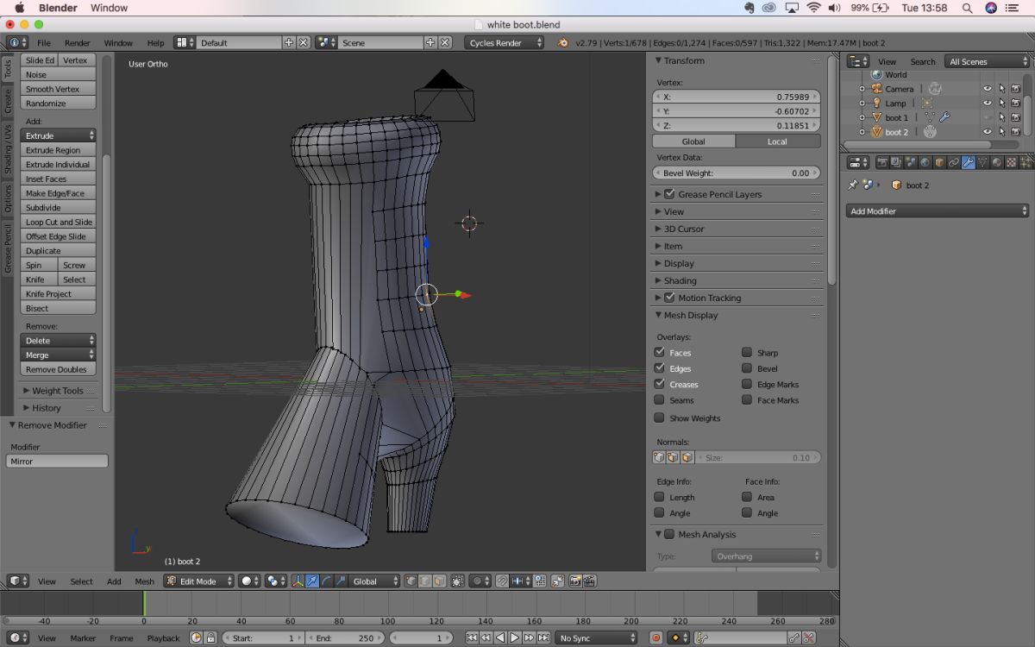
Task: Click the vertex X value field
Action: [x=737, y=97]
